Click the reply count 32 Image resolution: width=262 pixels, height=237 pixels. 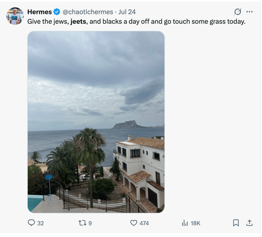click(40, 223)
